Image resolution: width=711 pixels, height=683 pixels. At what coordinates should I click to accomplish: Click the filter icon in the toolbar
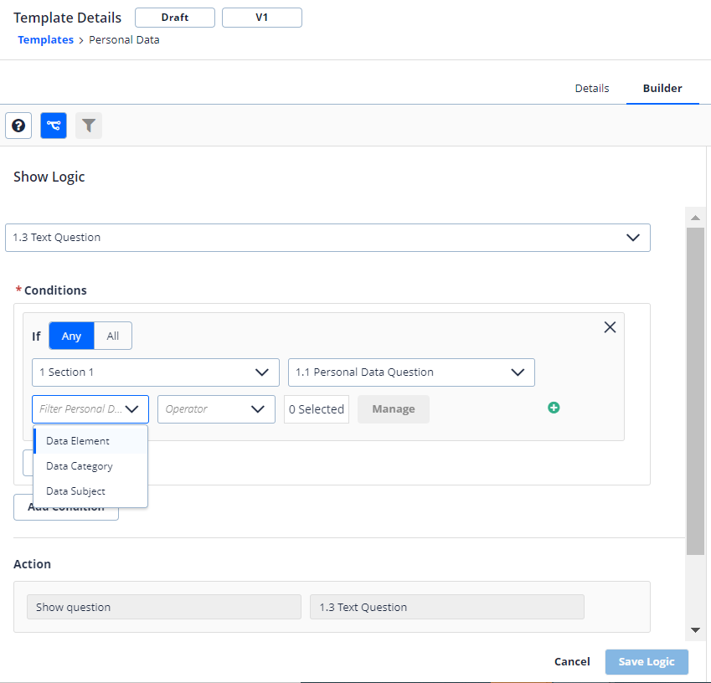88,125
